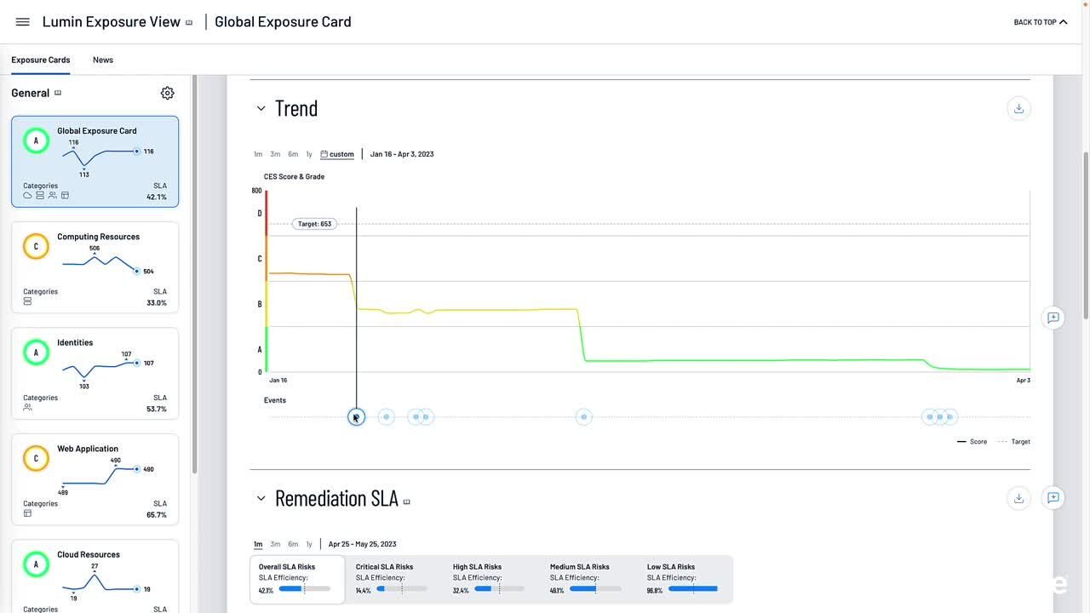Select 6m range in Trend chart
Screen dimensions: 1090x613
tap(293, 154)
